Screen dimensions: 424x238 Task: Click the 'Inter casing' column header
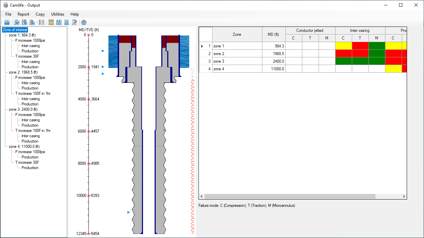(x=360, y=30)
